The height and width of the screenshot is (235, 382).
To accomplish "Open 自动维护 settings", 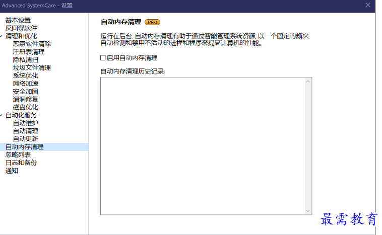I will click(x=26, y=123).
